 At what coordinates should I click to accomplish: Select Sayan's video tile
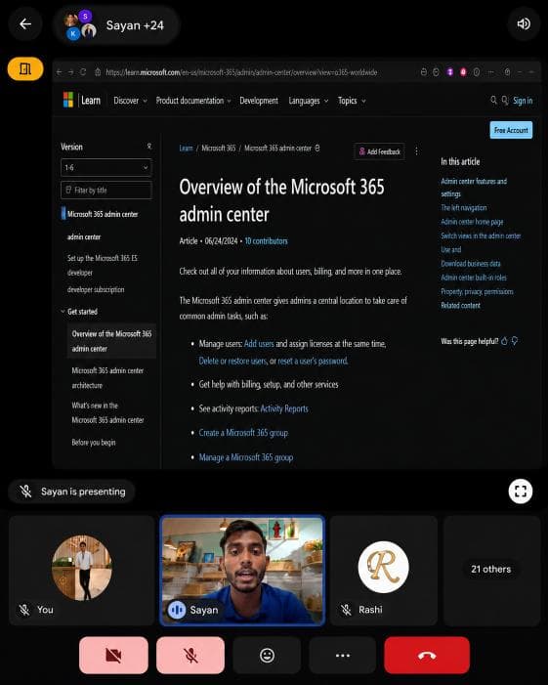242,570
